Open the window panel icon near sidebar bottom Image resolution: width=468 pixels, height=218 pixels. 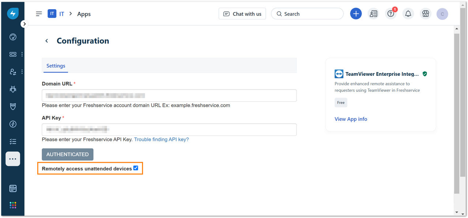point(13,188)
